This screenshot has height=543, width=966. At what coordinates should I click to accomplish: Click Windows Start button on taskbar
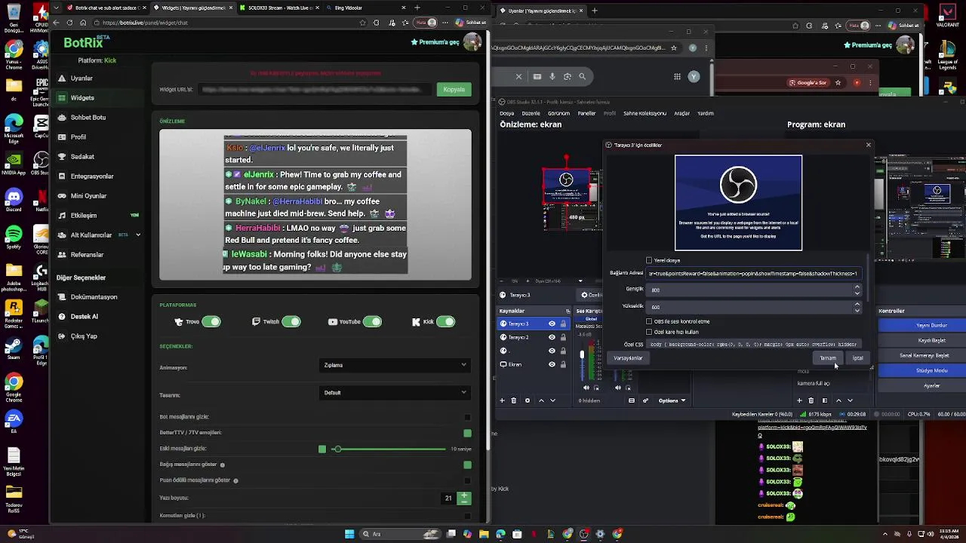pyautogui.click(x=349, y=534)
